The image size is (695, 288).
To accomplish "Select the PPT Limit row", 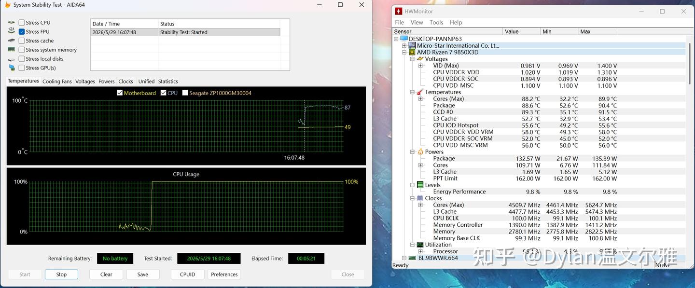I will click(x=540, y=178).
